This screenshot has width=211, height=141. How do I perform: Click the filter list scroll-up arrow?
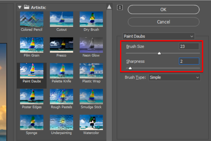pos(109,7)
